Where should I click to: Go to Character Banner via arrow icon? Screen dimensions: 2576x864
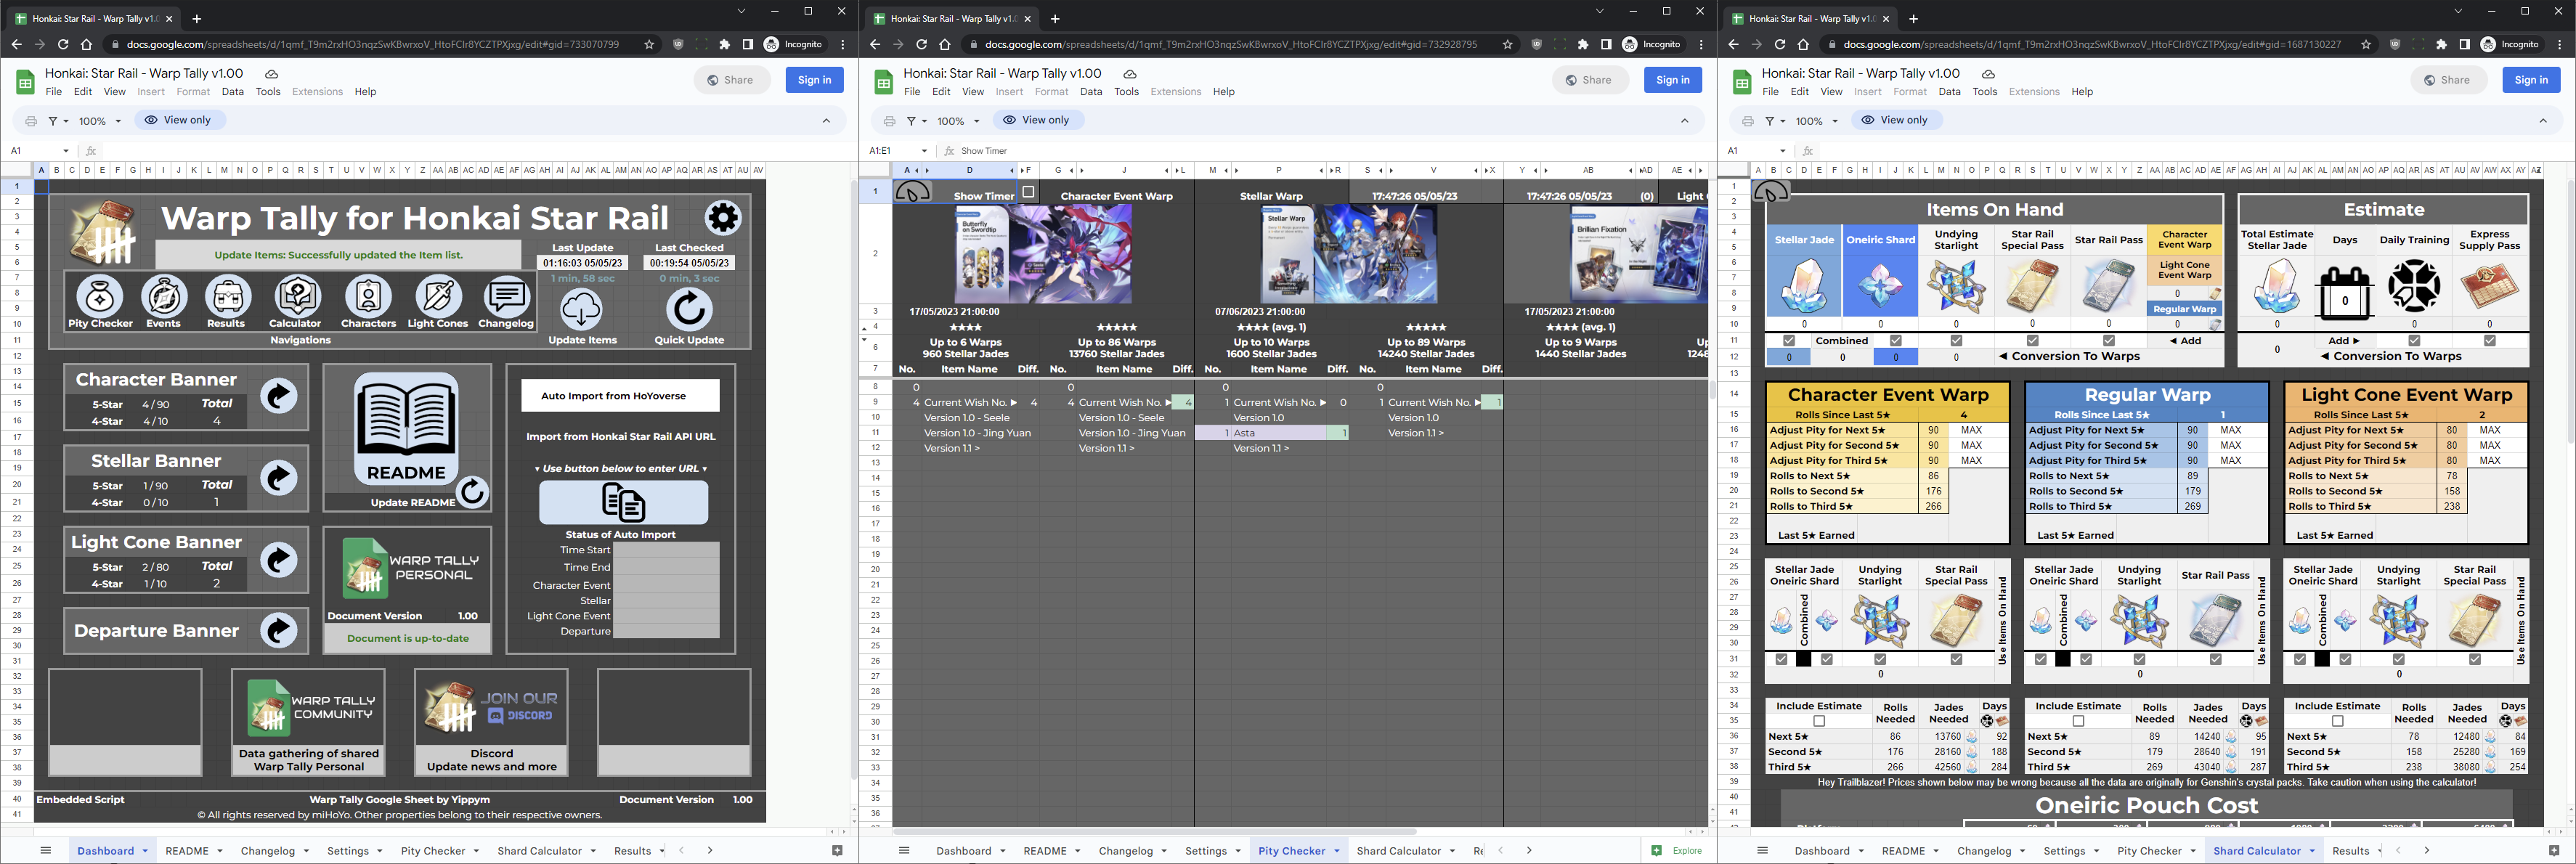click(x=279, y=396)
